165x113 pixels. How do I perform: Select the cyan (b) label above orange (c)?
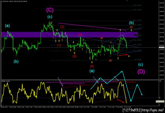pyautogui.click(x=131, y=23)
